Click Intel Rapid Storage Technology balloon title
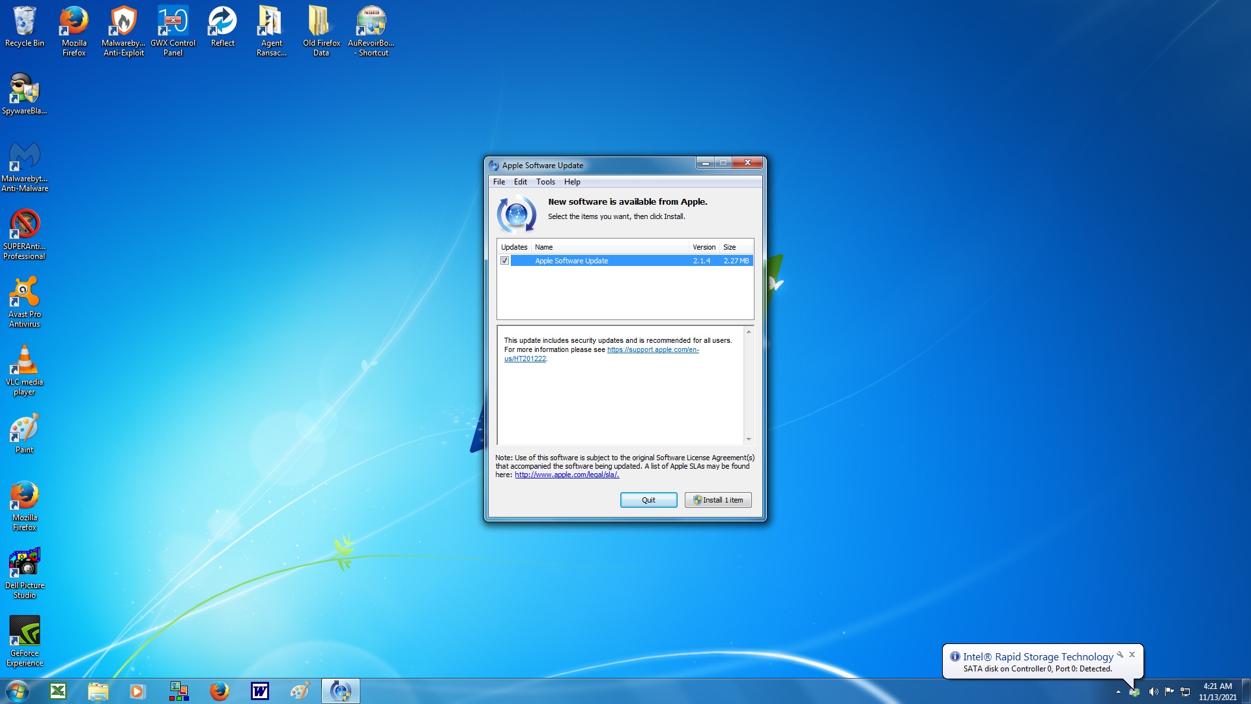Image resolution: width=1251 pixels, height=704 pixels. 1038,657
